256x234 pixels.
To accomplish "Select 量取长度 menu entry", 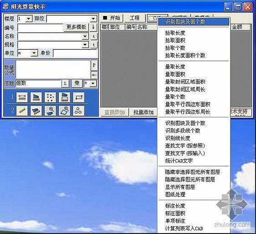I will (x=194, y=67).
